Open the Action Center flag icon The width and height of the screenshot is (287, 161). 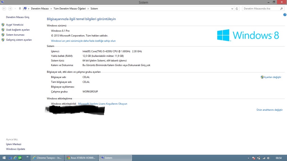pyautogui.click(x=253, y=158)
